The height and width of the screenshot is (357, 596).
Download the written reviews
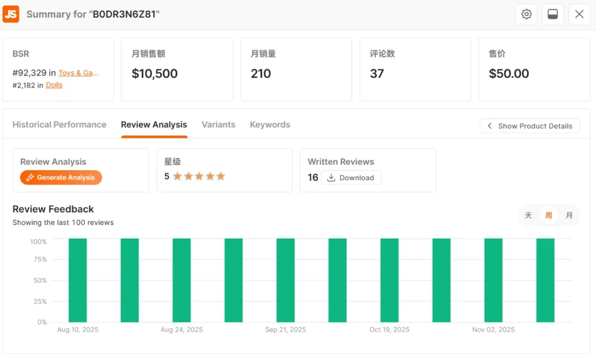click(x=351, y=177)
